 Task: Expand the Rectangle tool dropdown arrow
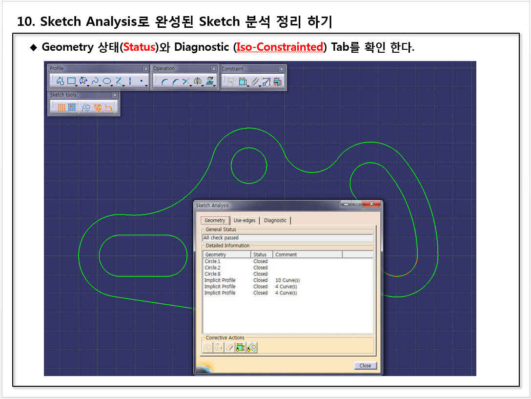click(x=77, y=85)
